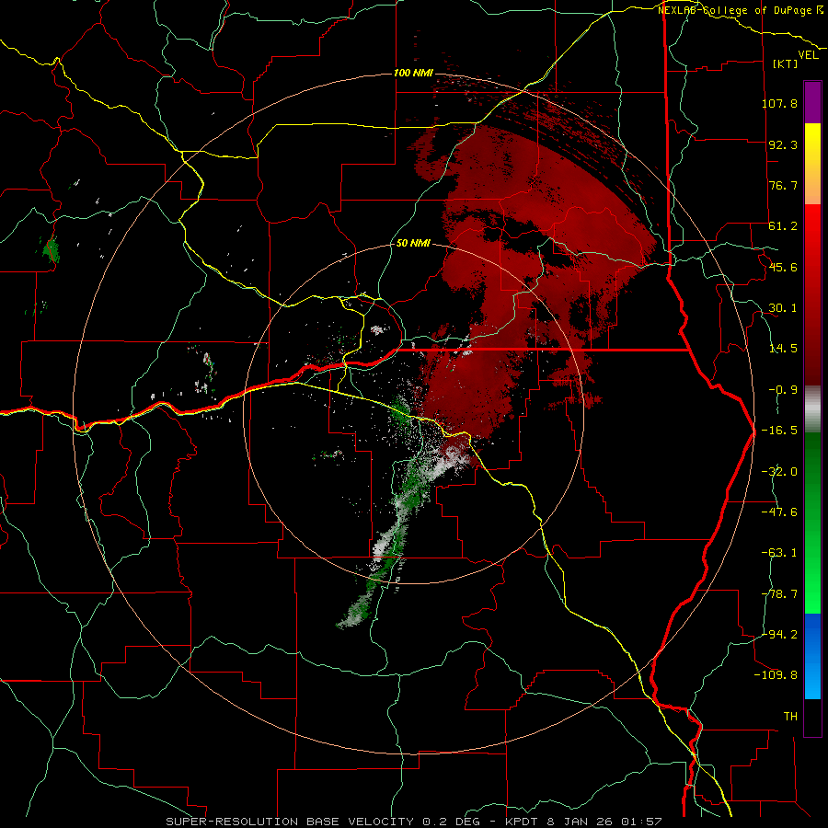Click the 92.3 legend value
Image resolution: width=828 pixels, height=828 pixels.
(783, 144)
